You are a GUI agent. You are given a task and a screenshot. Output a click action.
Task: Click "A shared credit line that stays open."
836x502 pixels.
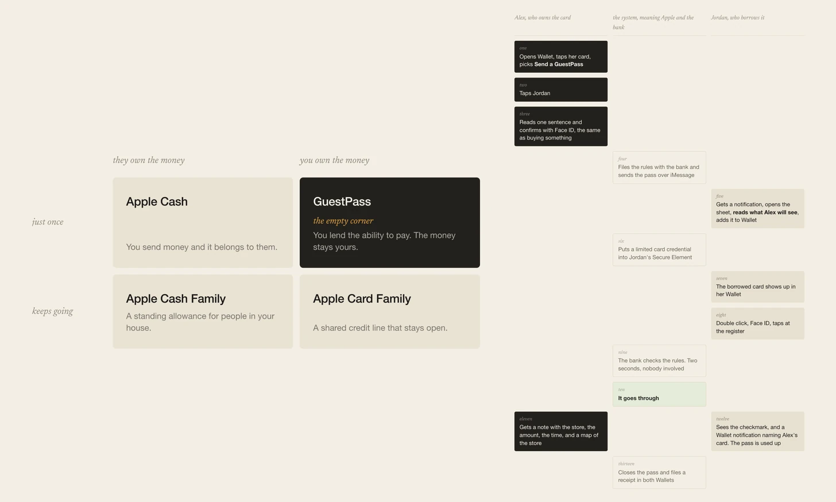[380, 328]
